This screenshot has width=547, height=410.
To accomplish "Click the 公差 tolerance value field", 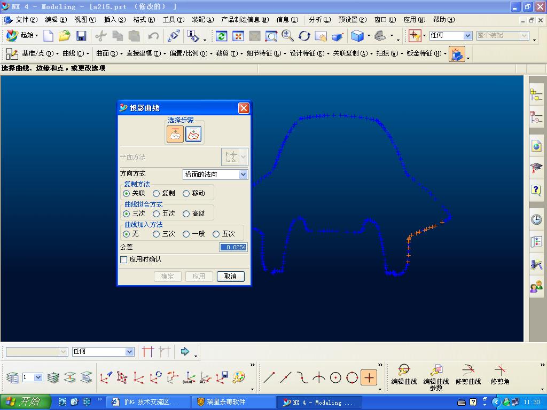I will [233, 247].
